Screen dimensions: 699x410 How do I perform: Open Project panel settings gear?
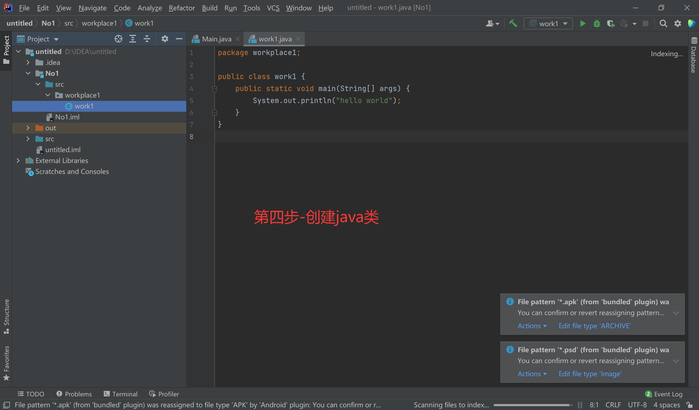point(165,39)
